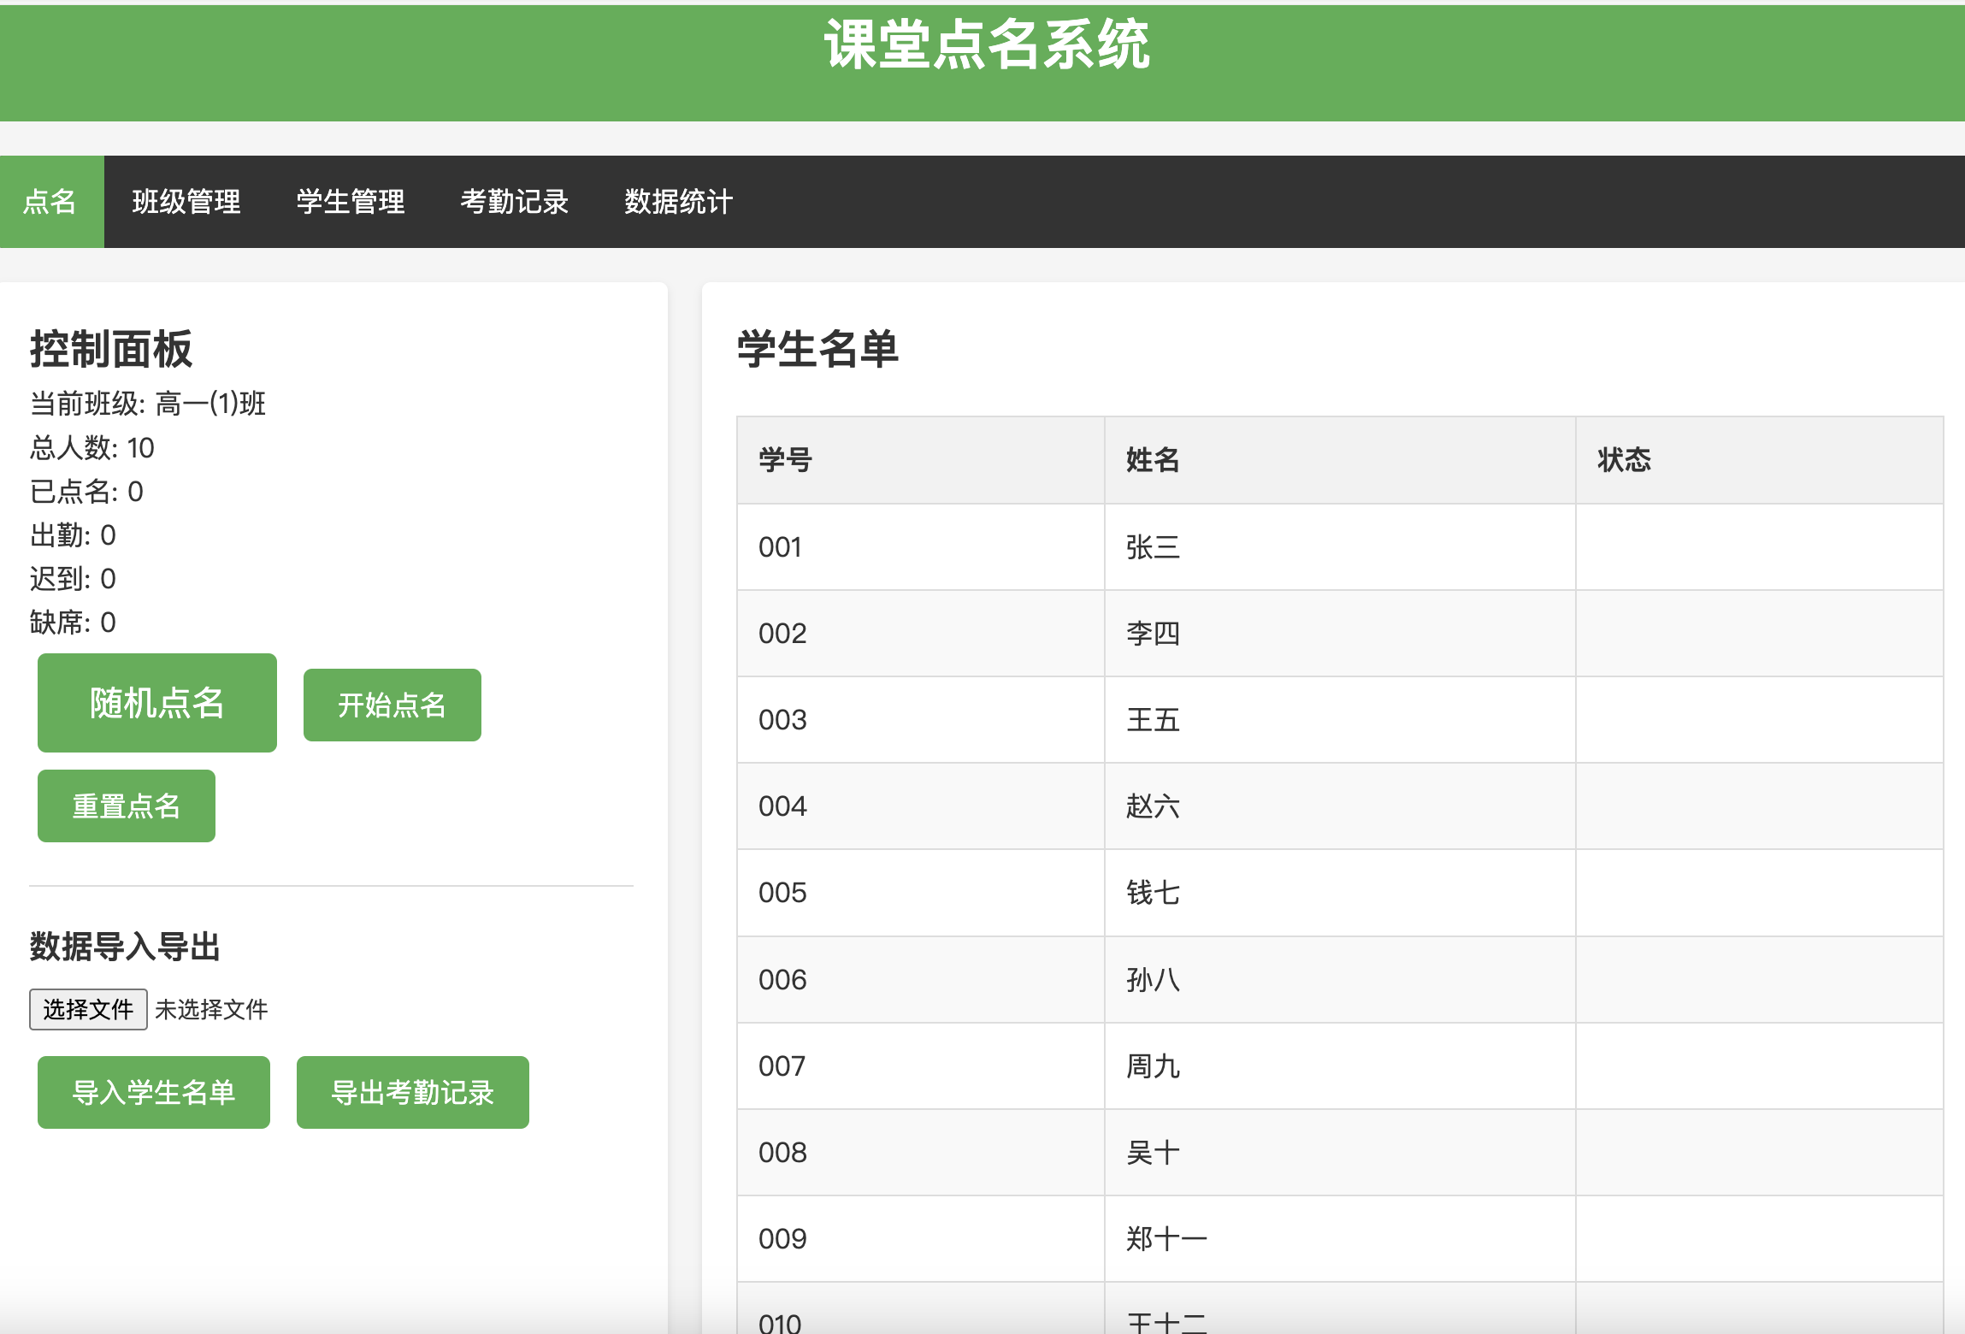
Task: Click 选择文件 to choose a file
Action: 88,1009
